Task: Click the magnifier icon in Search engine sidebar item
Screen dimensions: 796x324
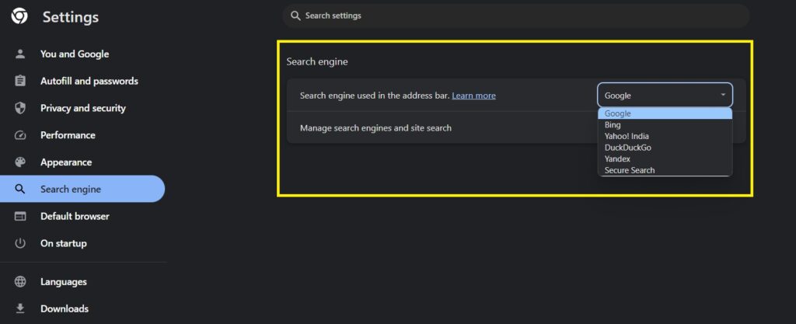Action: click(20, 189)
